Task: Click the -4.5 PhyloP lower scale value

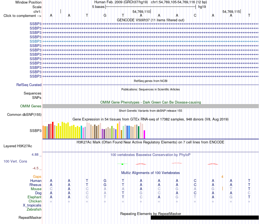Action: [35, 168]
